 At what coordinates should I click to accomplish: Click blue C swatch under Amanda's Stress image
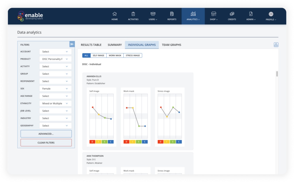tap(179, 142)
